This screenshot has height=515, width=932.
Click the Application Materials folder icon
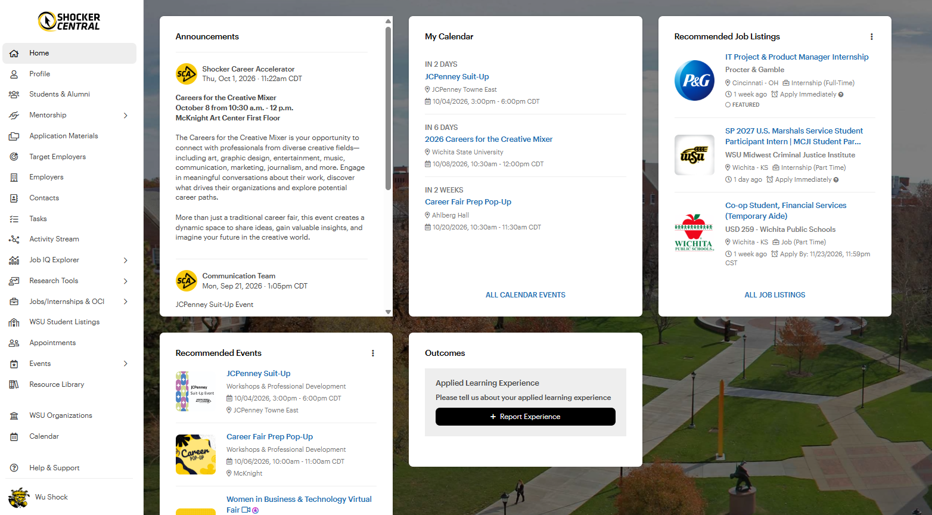coord(14,136)
